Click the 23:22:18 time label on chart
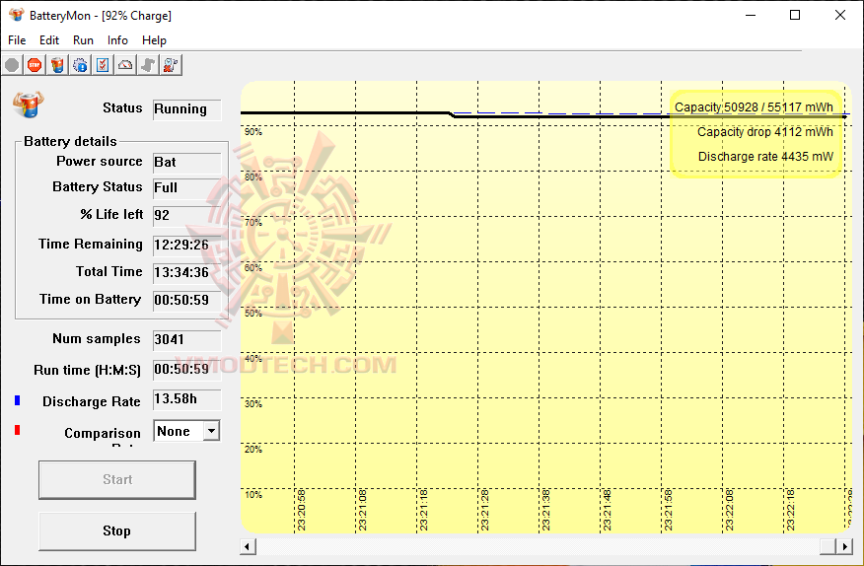Image resolution: width=864 pixels, height=566 pixels. 791,511
